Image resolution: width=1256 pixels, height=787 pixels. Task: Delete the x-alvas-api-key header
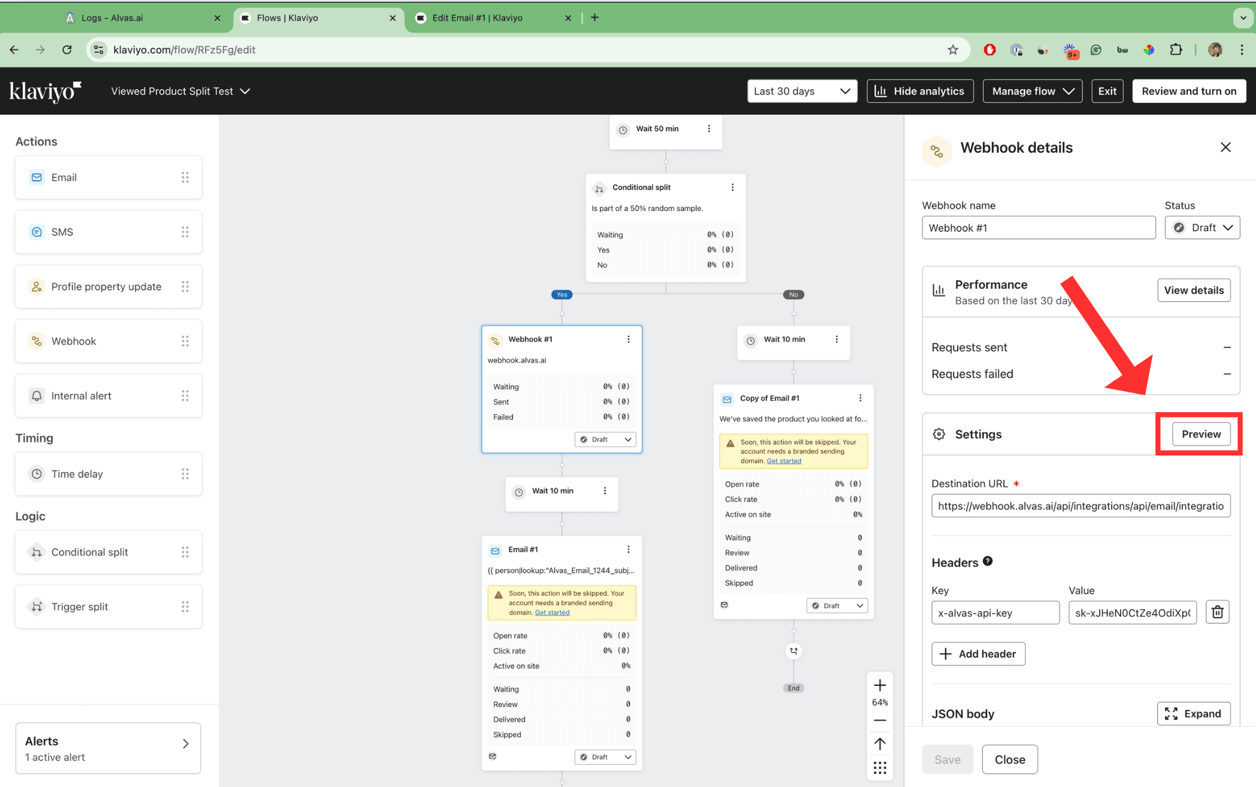tap(1218, 613)
